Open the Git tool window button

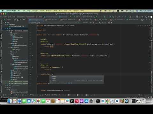pos(5,95)
